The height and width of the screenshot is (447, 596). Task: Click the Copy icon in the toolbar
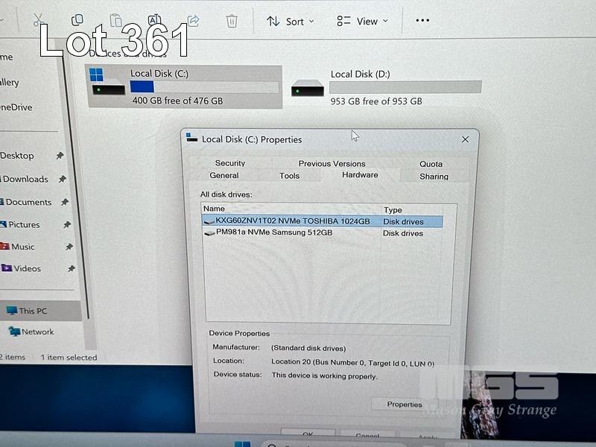[77, 20]
